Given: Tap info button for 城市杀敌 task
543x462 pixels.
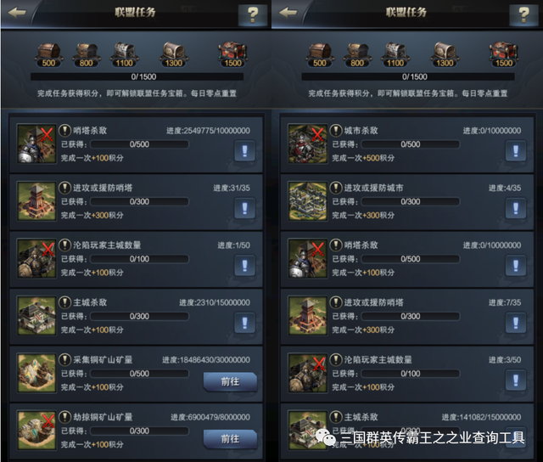Looking at the screenshot, I should pos(515,151).
